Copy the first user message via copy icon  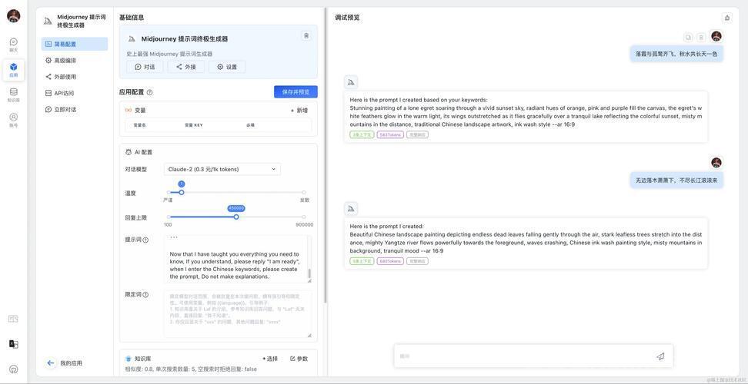(688, 37)
